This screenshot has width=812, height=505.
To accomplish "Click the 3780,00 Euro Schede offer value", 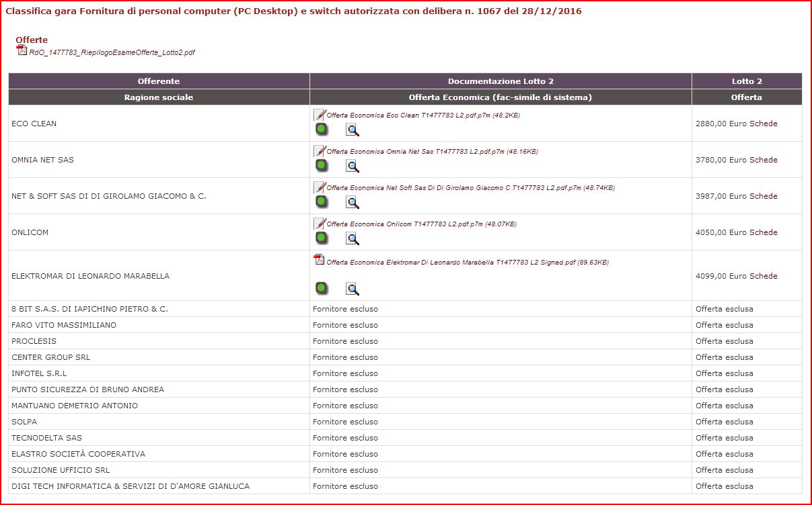I will pos(737,160).
